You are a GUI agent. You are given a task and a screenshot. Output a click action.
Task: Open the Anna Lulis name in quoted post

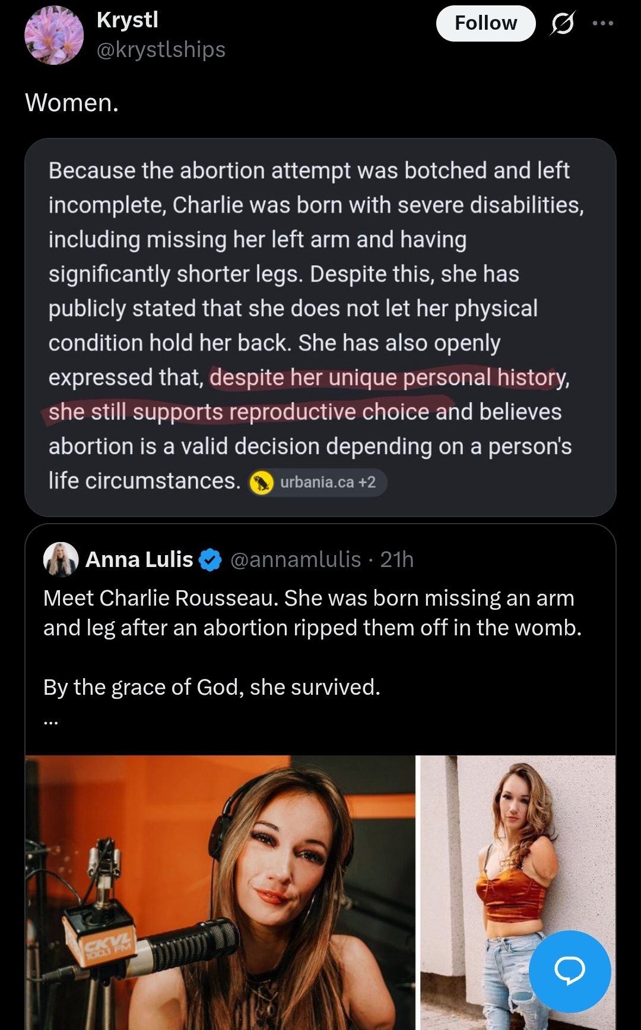(x=139, y=559)
